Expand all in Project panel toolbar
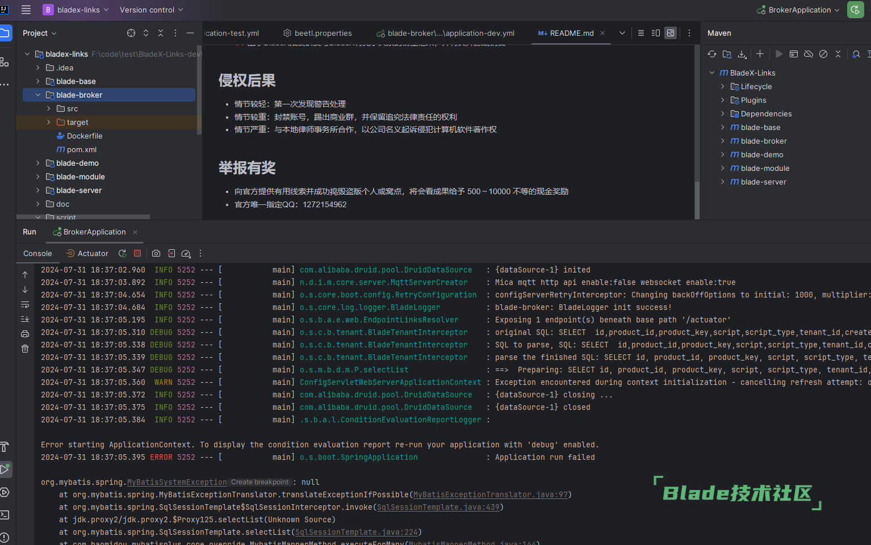The image size is (871, 545). click(146, 33)
